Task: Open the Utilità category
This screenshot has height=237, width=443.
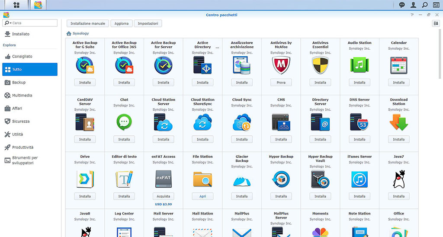Action: [30, 134]
